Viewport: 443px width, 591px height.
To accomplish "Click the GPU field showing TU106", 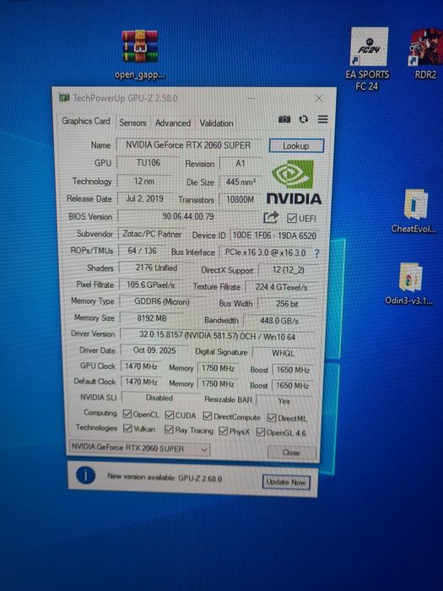I will pos(148,163).
